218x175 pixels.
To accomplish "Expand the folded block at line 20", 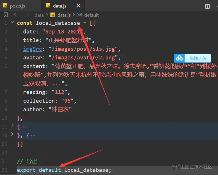I will pos(12,134).
